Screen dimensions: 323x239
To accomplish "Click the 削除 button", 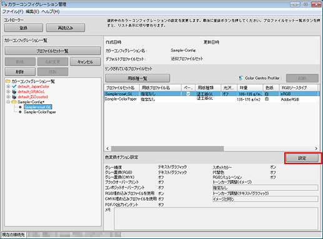I will 20,72.
